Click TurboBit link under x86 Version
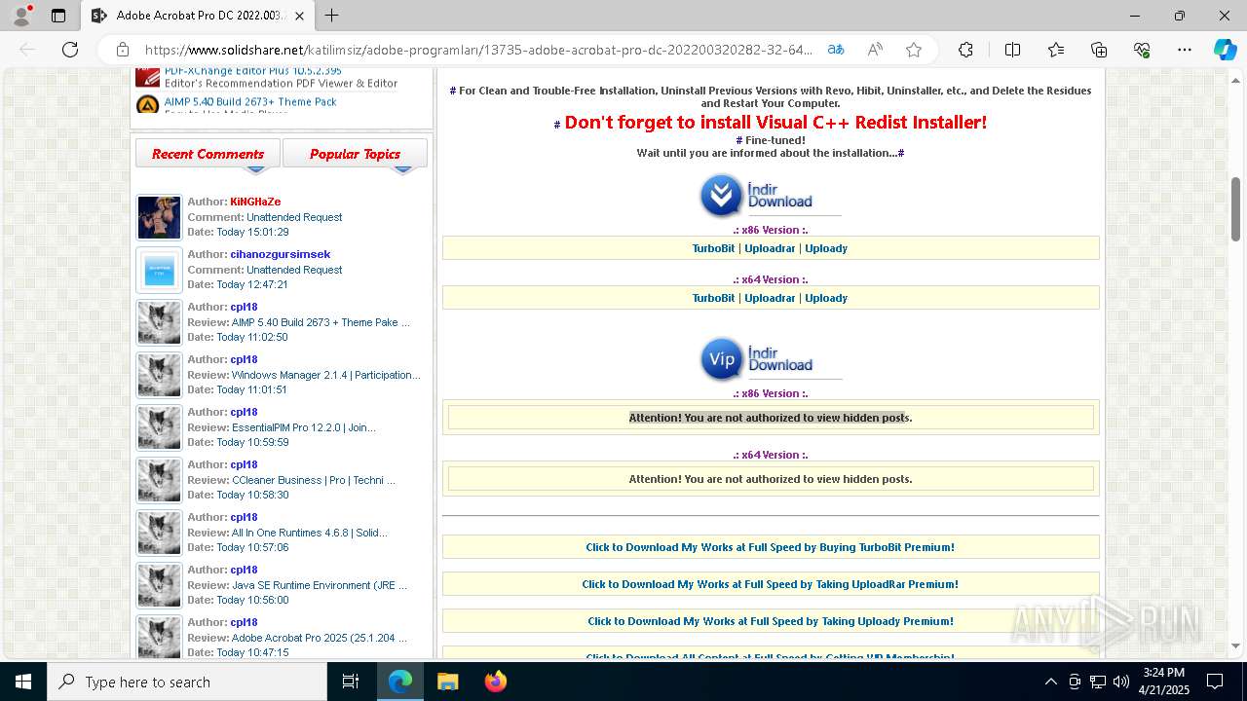The height and width of the screenshot is (701, 1247). [x=713, y=248]
